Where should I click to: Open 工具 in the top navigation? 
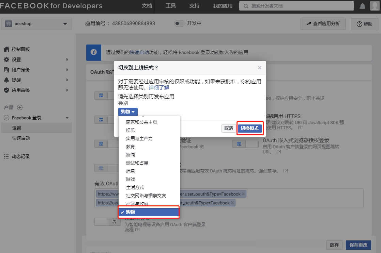pos(171,6)
